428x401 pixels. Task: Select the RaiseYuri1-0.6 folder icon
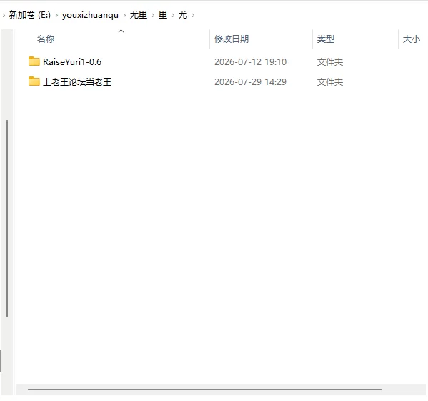click(x=34, y=61)
